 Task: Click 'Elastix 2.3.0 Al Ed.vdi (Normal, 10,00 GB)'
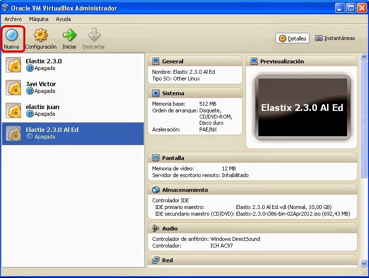(x=284, y=207)
